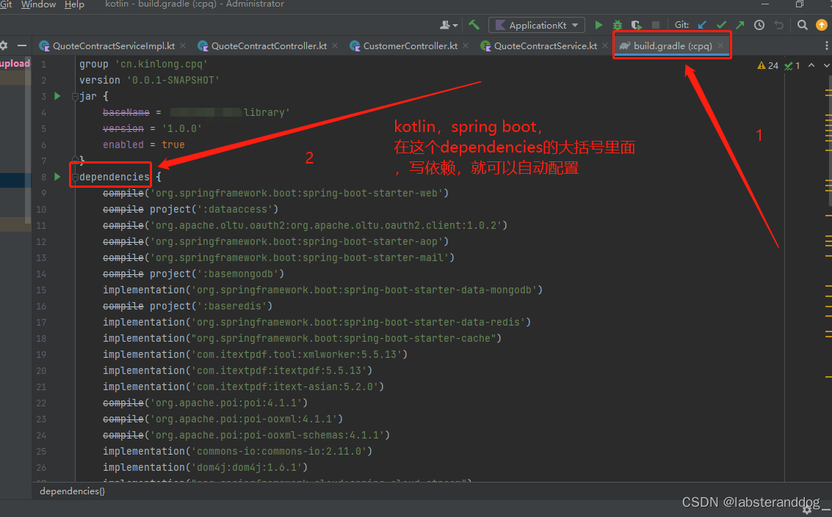Run ApplicationKt with code coverage

[637, 24]
